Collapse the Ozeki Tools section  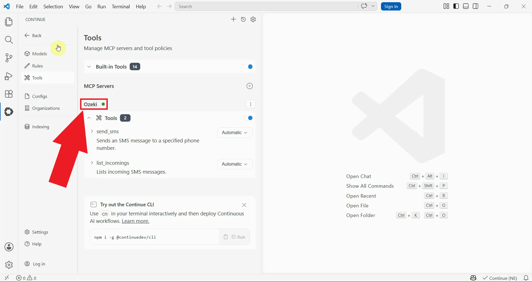(89, 118)
